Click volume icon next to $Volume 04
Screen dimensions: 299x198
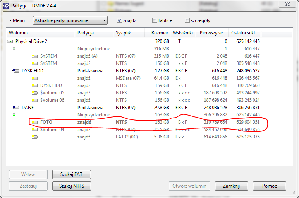(x=34, y=130)
